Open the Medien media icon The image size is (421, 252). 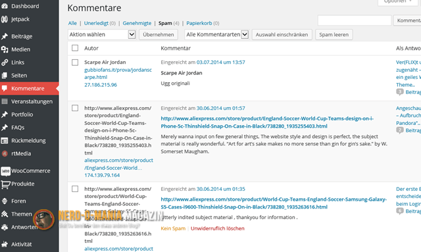pyautogui.click(x=5, y=49)
